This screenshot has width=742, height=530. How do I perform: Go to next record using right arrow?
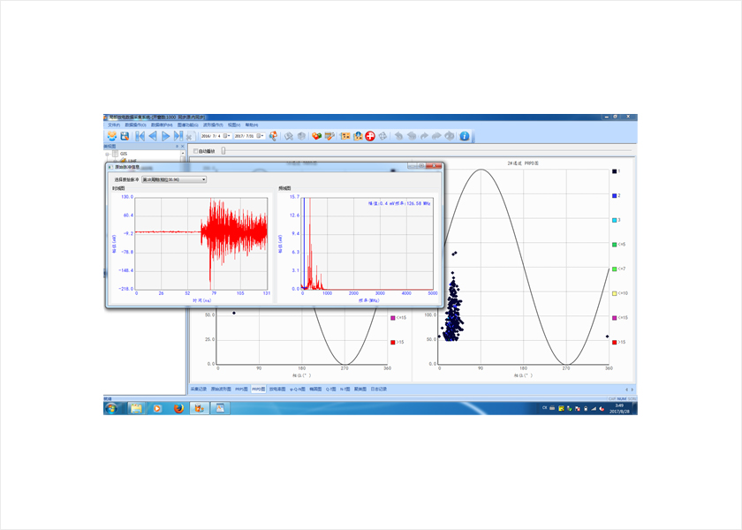tap(165, 136)
